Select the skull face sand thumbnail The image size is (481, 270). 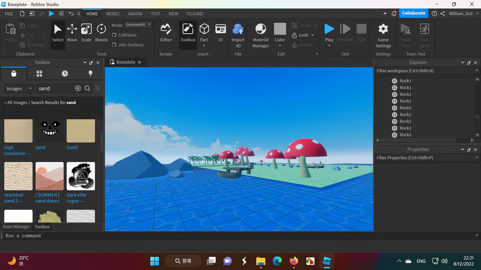[50, 131]
